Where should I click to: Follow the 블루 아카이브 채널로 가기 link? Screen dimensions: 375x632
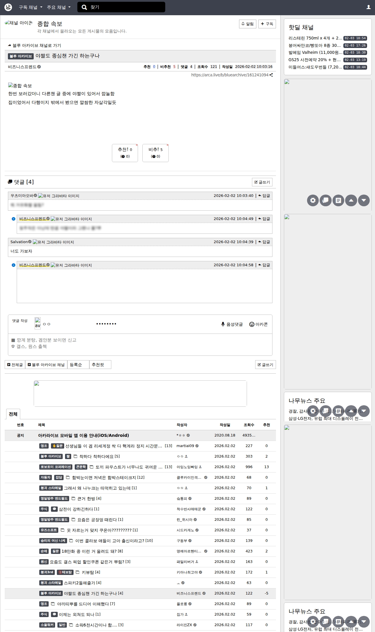(x=35, y=45)
